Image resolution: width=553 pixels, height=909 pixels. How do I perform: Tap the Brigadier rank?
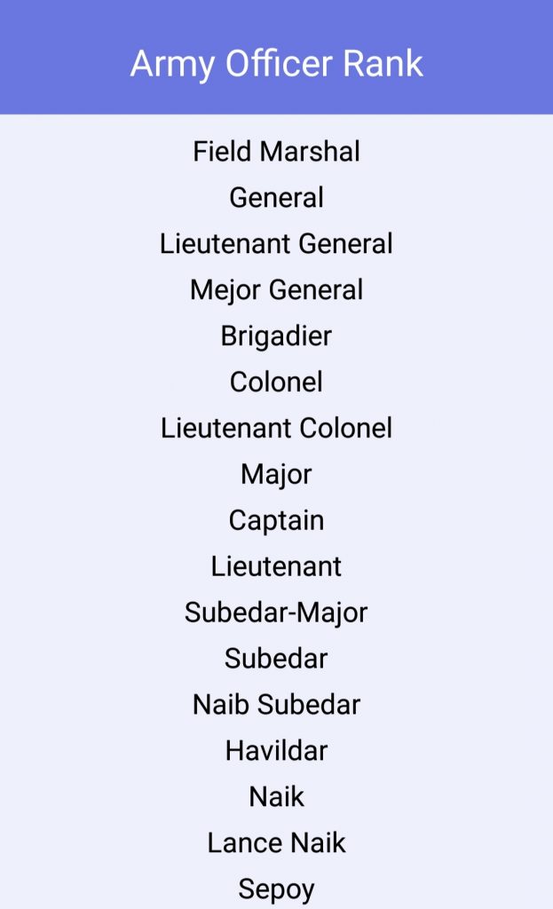[277, 336]
